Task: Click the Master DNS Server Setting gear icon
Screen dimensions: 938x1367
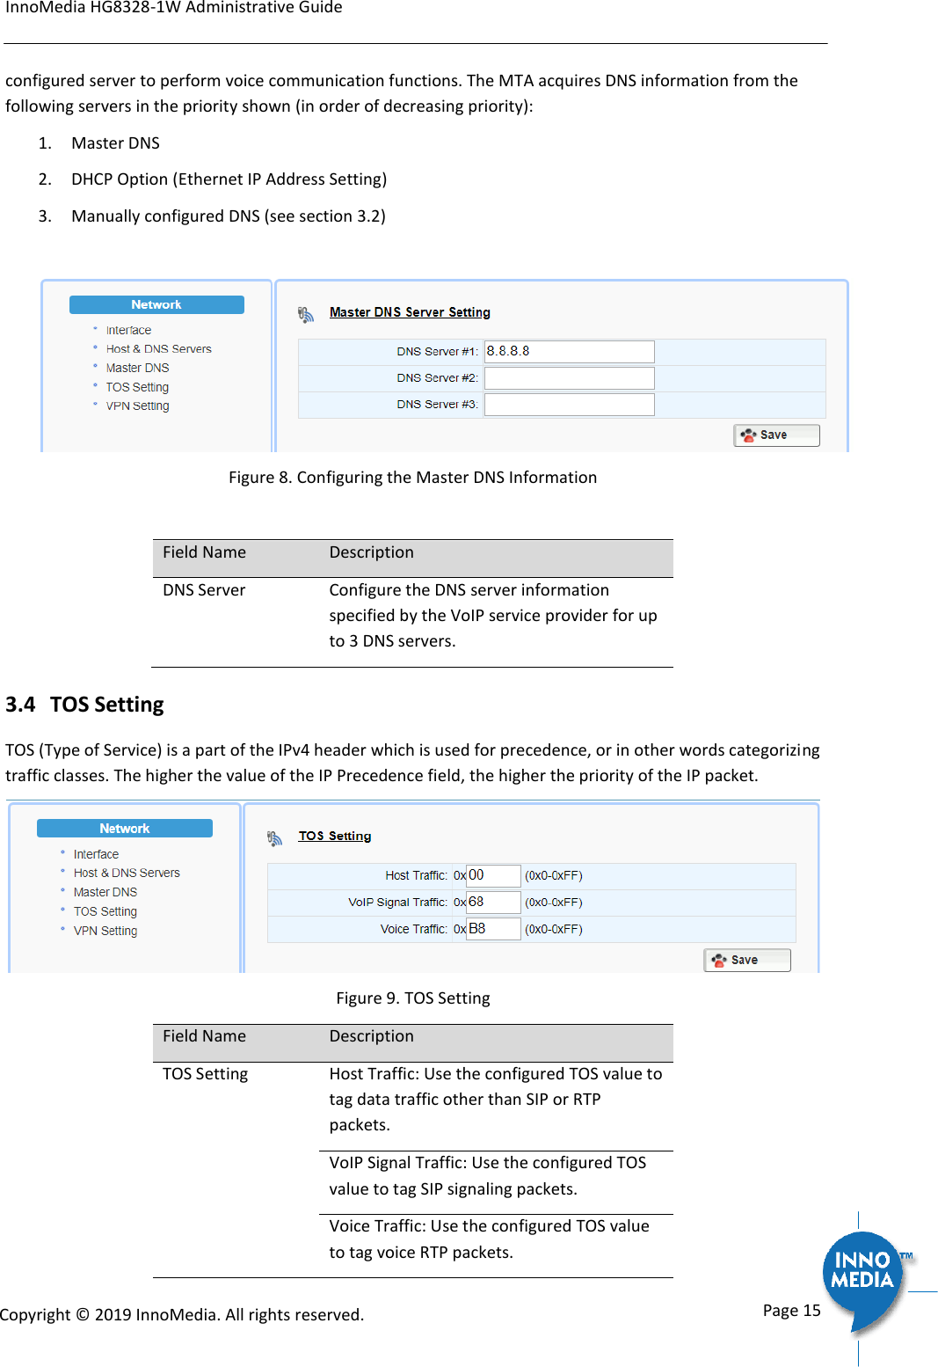Action: click(307, 314)
